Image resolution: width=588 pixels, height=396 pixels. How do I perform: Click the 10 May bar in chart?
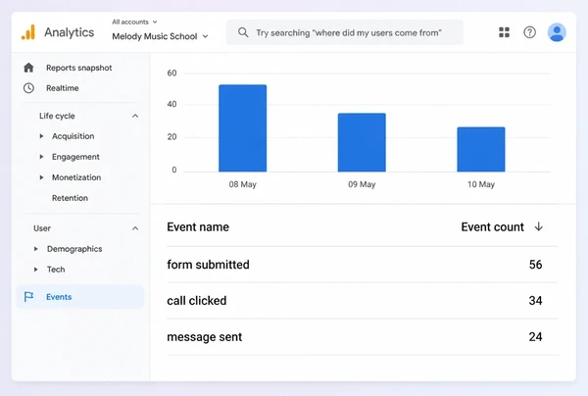coord(481,149)
